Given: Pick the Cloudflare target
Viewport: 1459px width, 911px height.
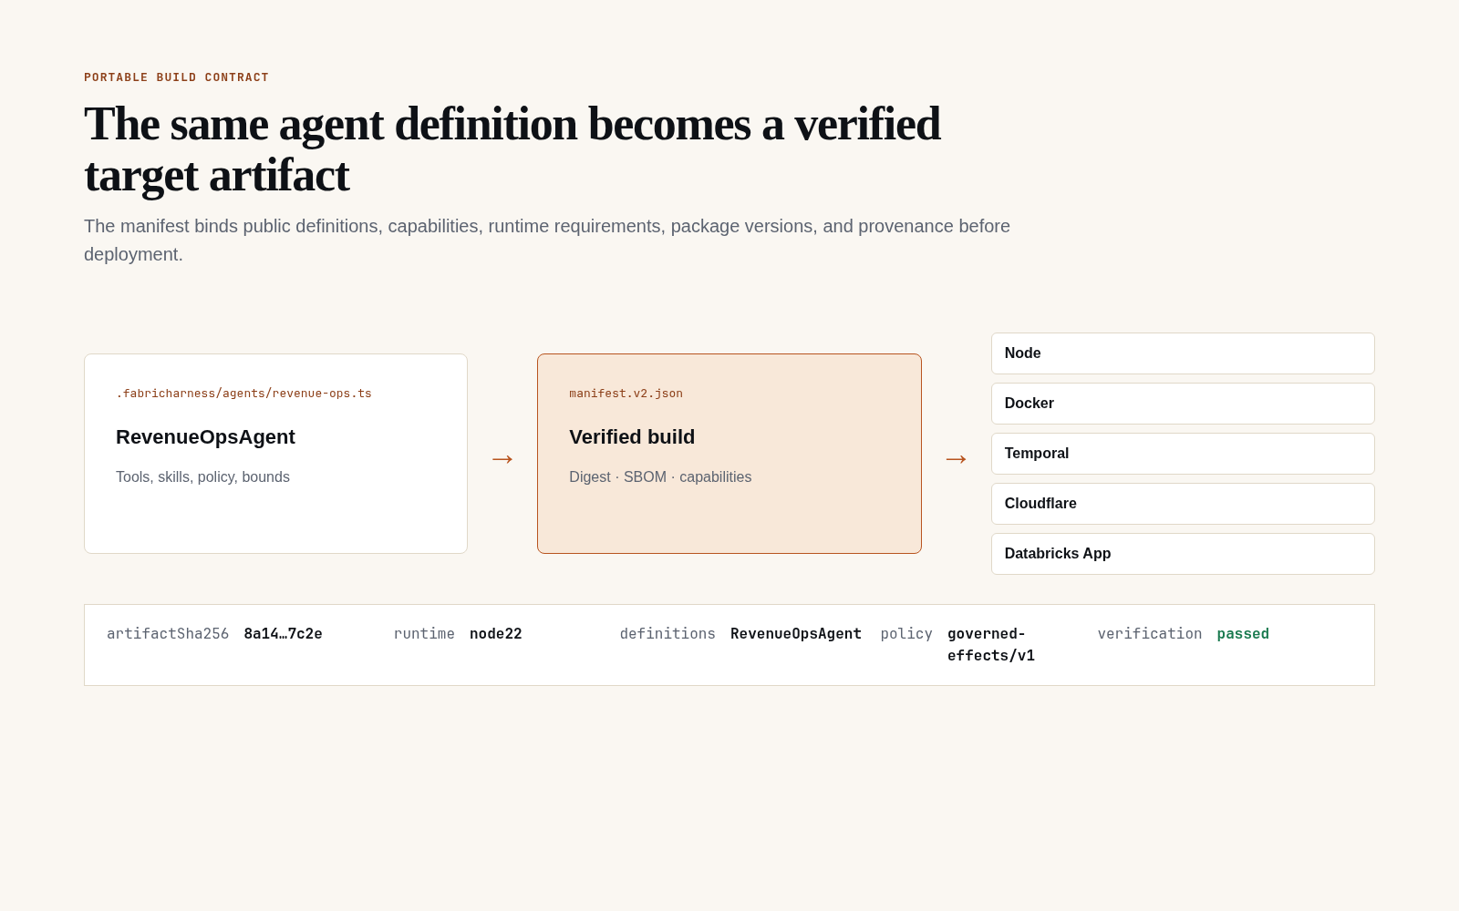Looking at the screenshot, I should click(1183, 504).
